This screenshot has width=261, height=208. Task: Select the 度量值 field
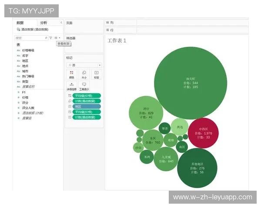[x=27, y=118]
